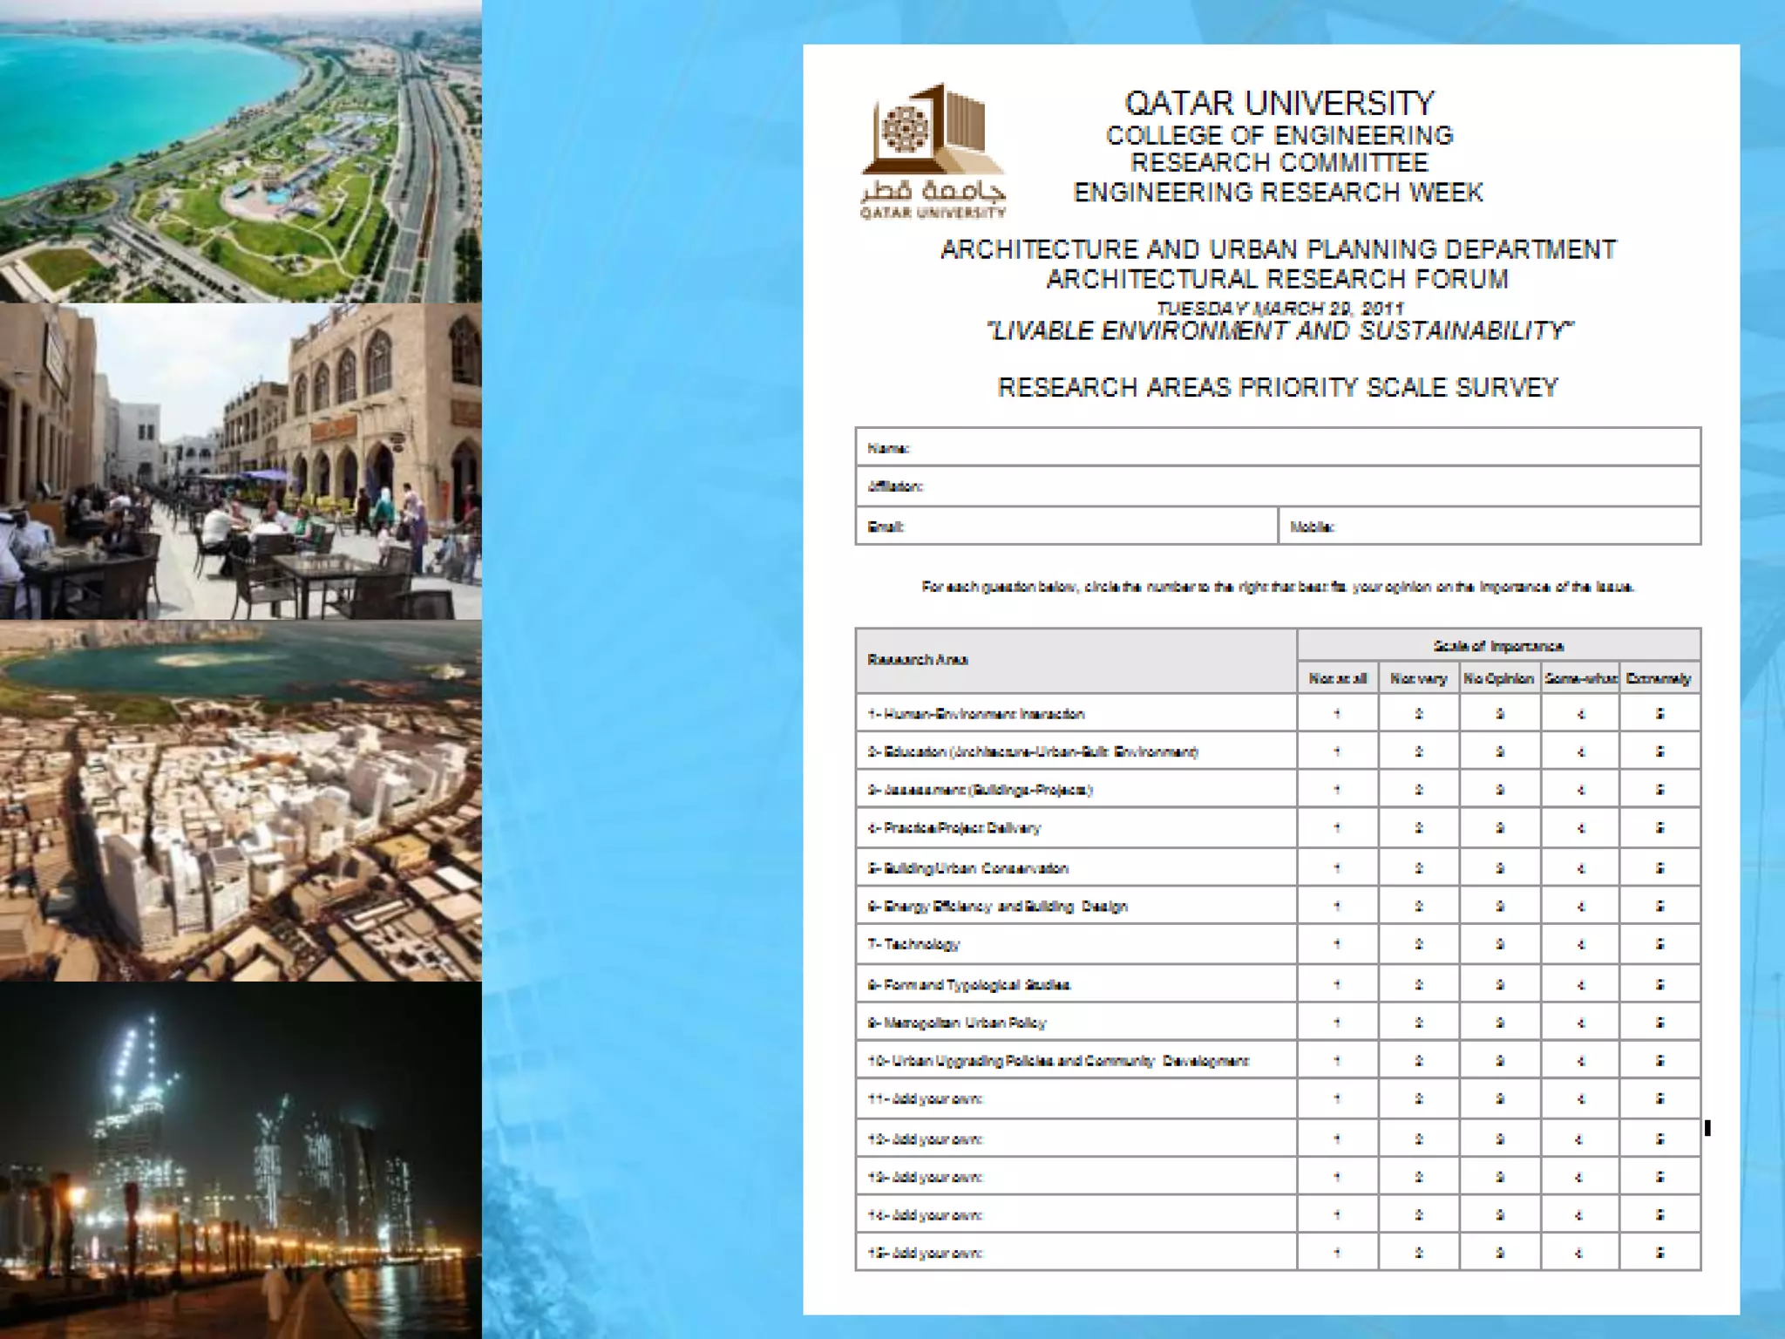This screenshot has height=1339, width=1785.
Task: Click the 'No Opinion' column header
Action: pos(1499,678)
